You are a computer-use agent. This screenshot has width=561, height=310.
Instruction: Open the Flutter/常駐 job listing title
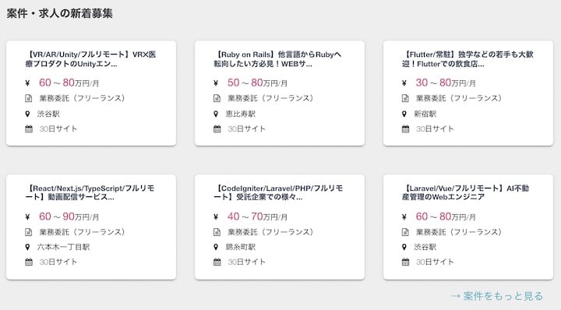[x=467, y=59]
